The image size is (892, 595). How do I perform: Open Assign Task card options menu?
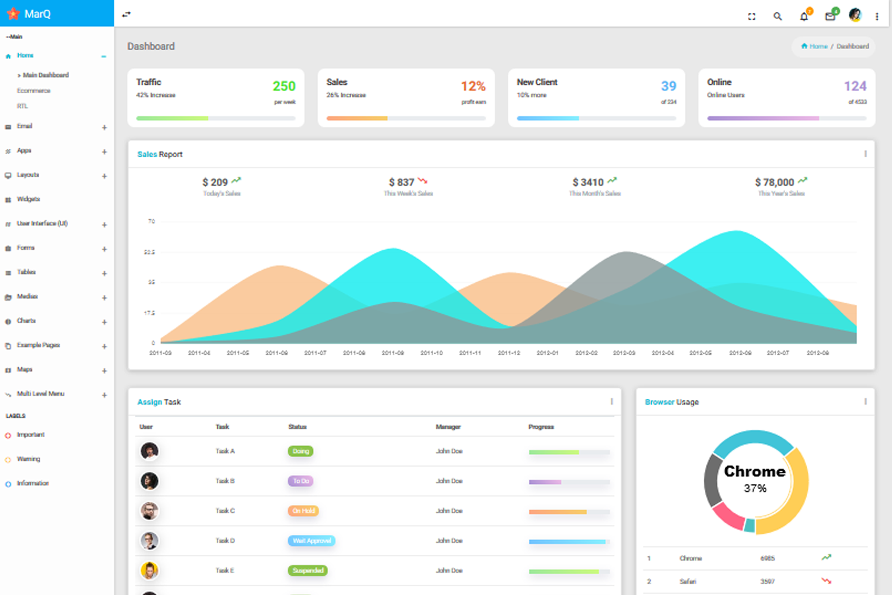(x=611, y=402)
